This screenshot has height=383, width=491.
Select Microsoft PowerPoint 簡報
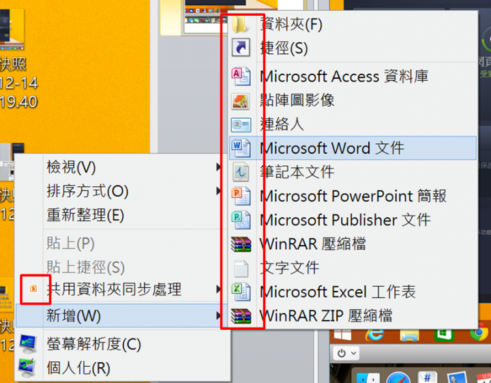pos(353,196)
